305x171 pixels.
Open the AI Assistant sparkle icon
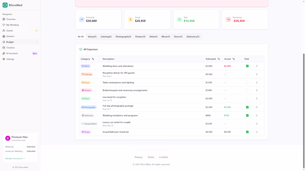tap(4, 53)
